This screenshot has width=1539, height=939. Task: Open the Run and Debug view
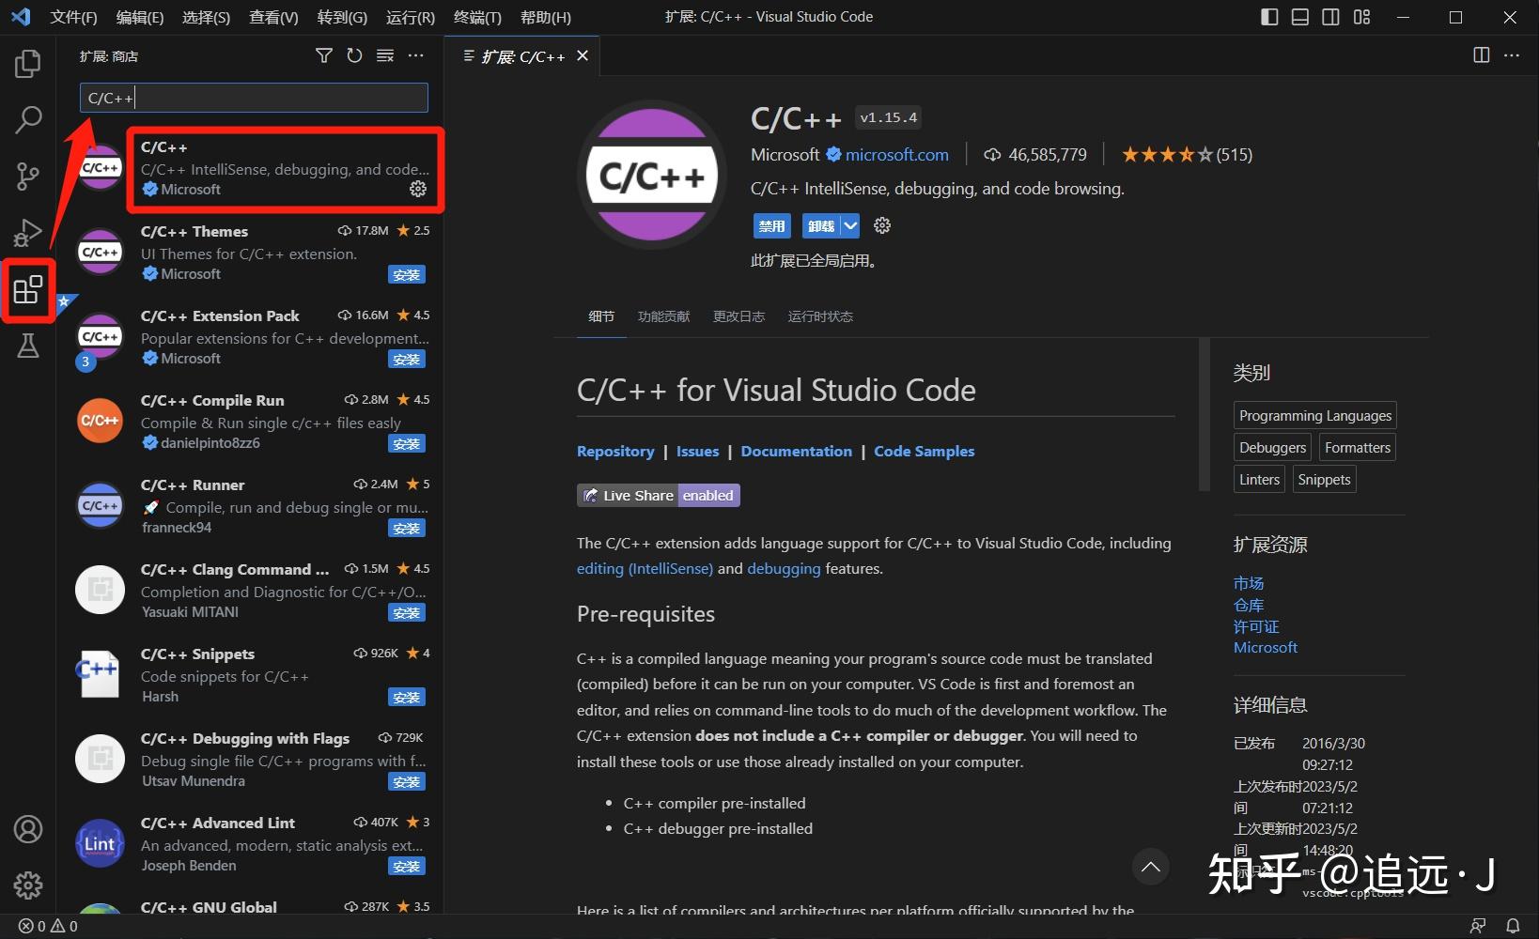click(x=27, y=233)
